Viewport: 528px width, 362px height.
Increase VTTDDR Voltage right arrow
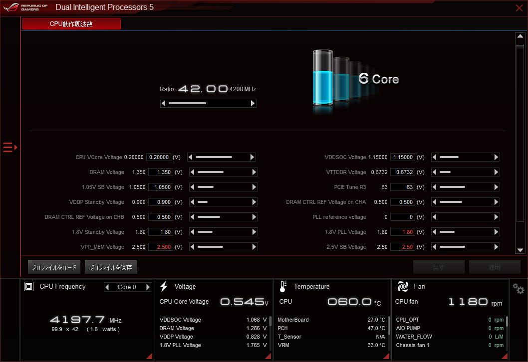click(496, 172)
